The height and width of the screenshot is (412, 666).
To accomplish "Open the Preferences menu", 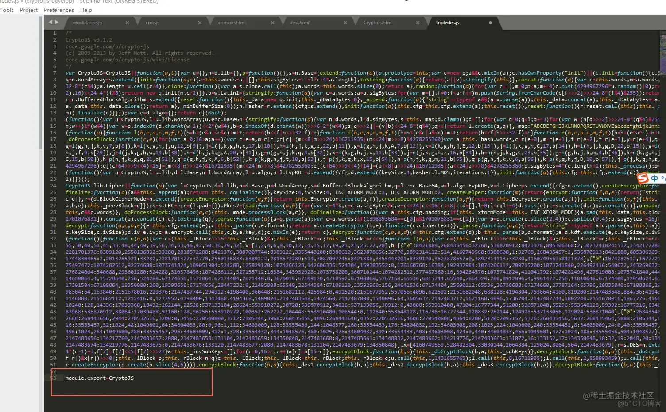I will coord(59,10).
